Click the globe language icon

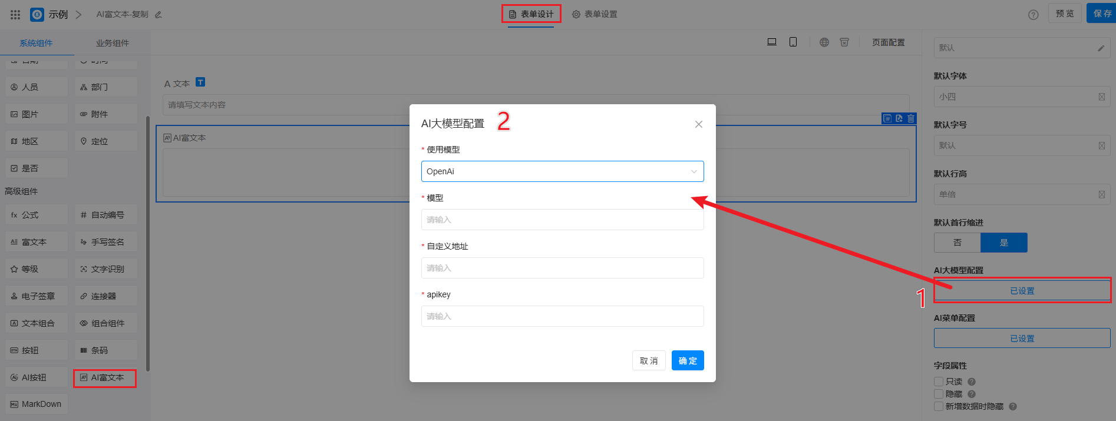824,42
